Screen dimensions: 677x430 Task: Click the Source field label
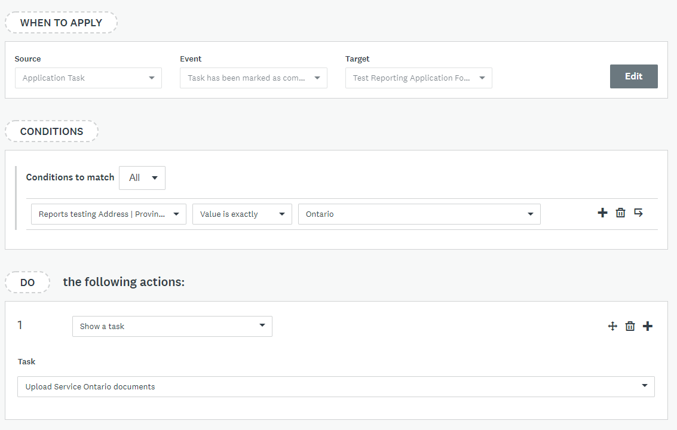pos(27,59)
